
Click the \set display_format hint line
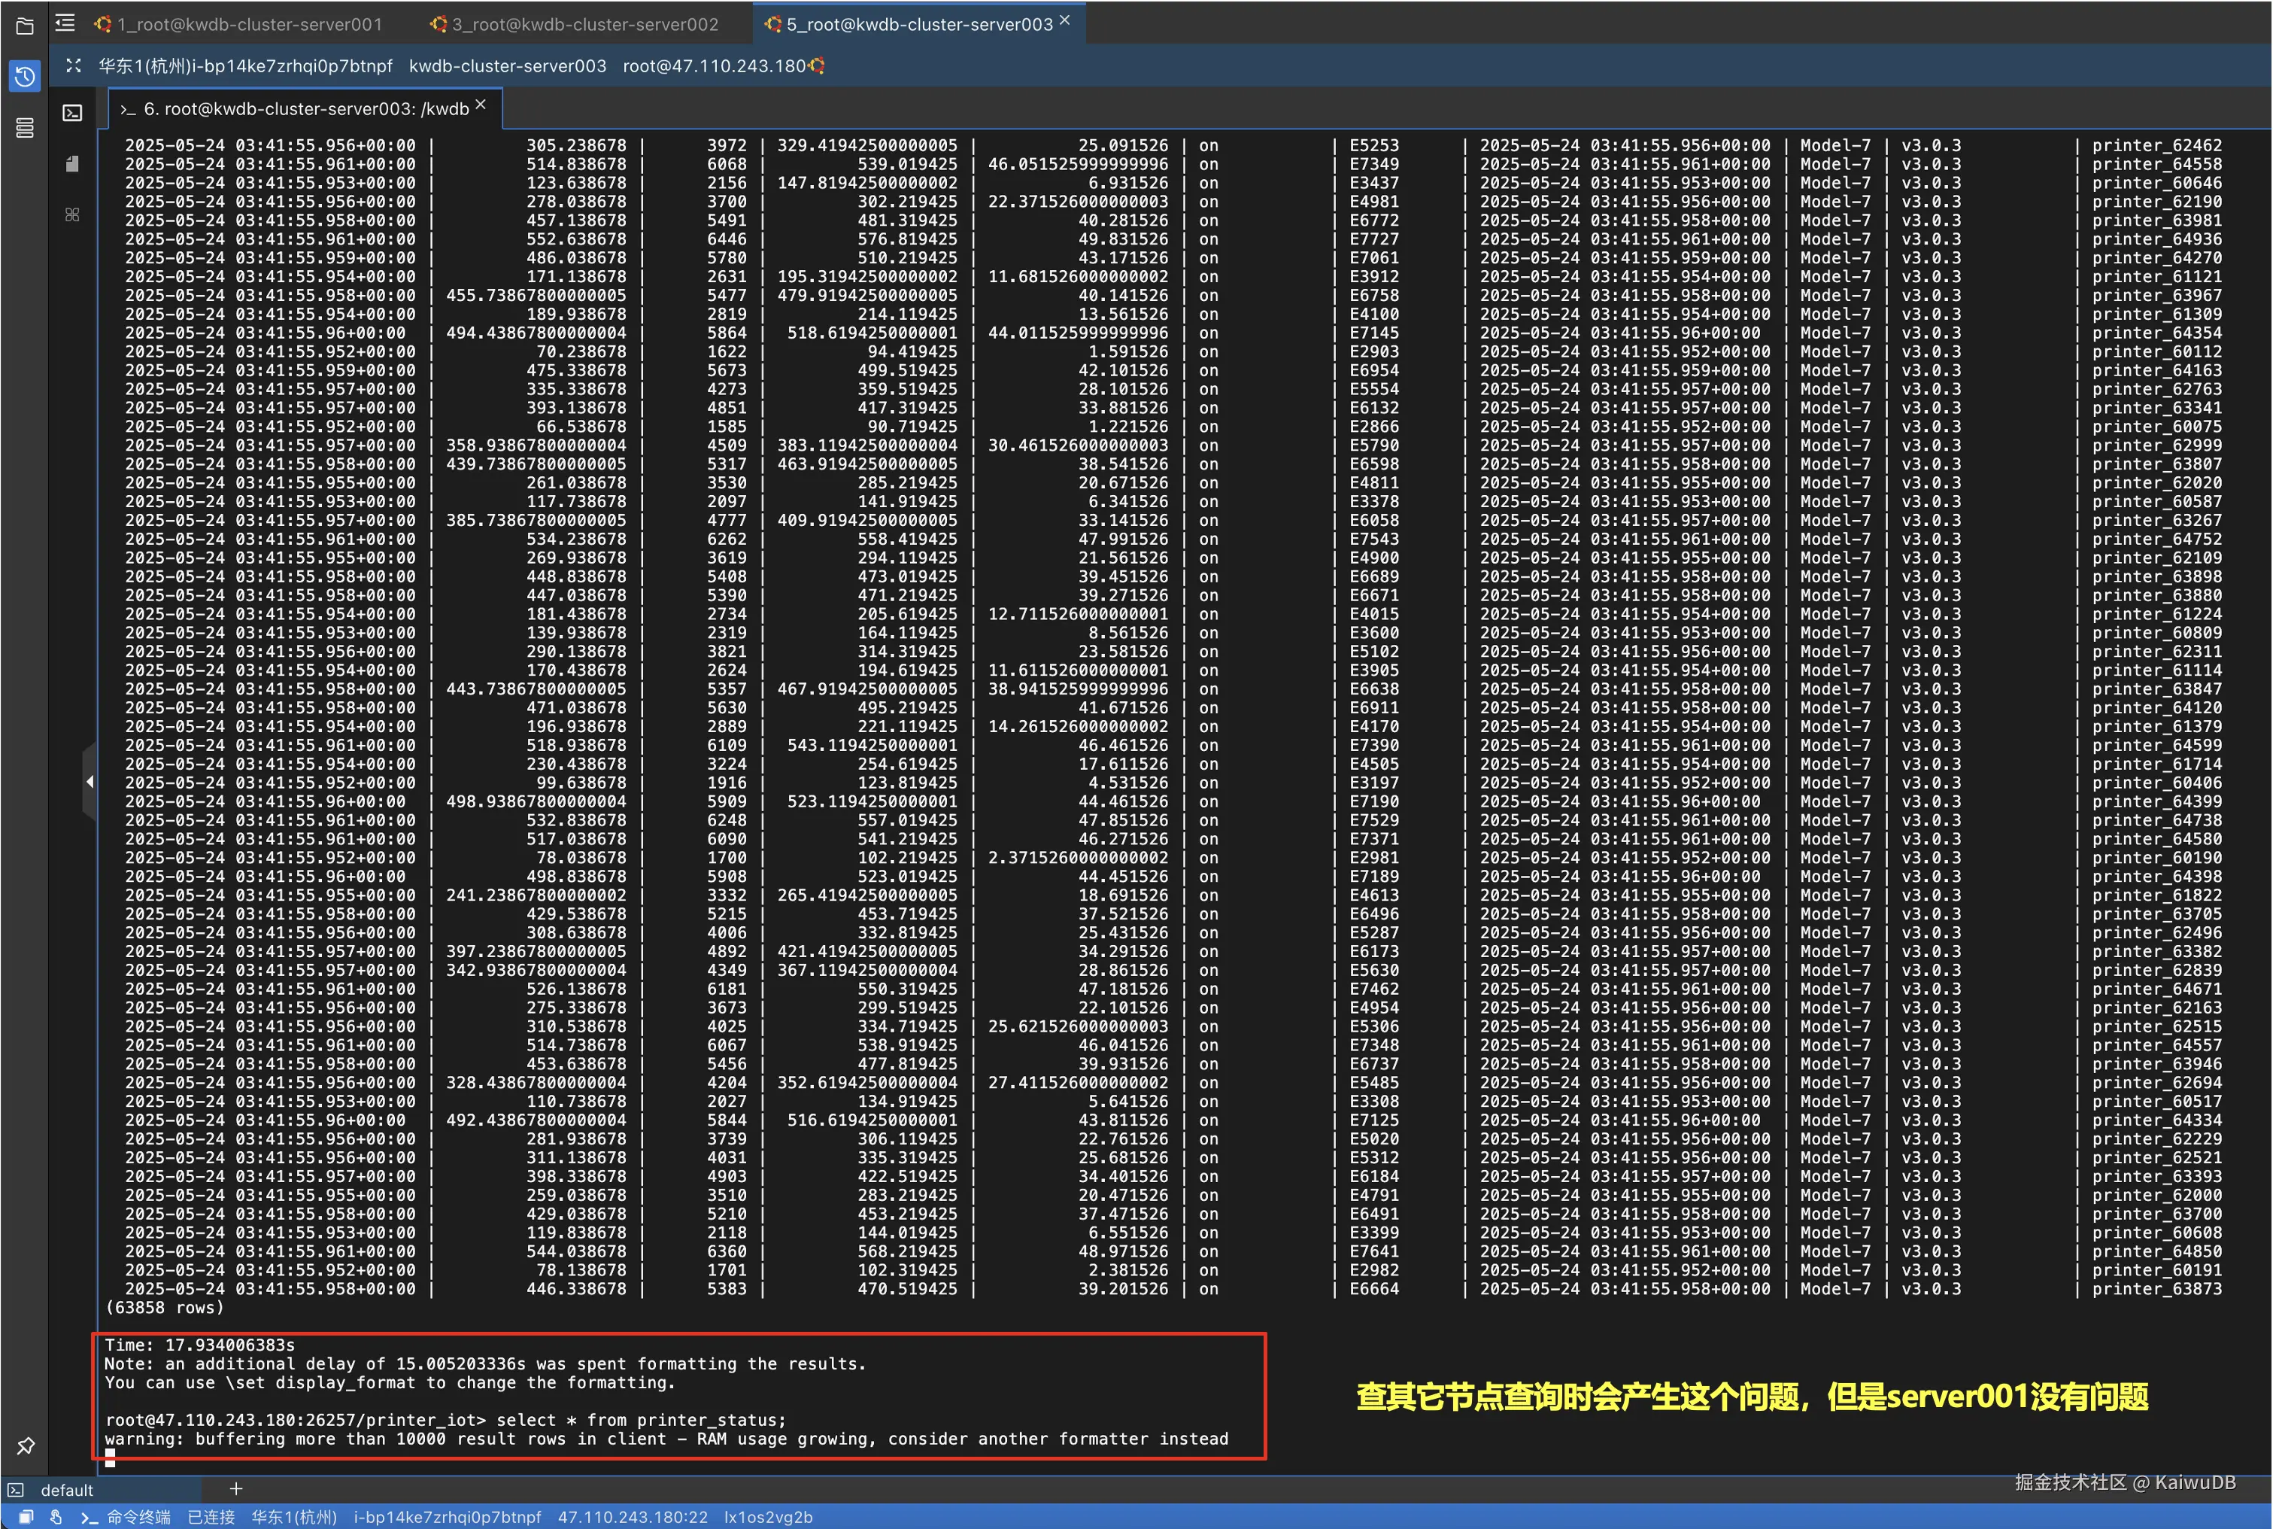click(x=388, y=1383)
